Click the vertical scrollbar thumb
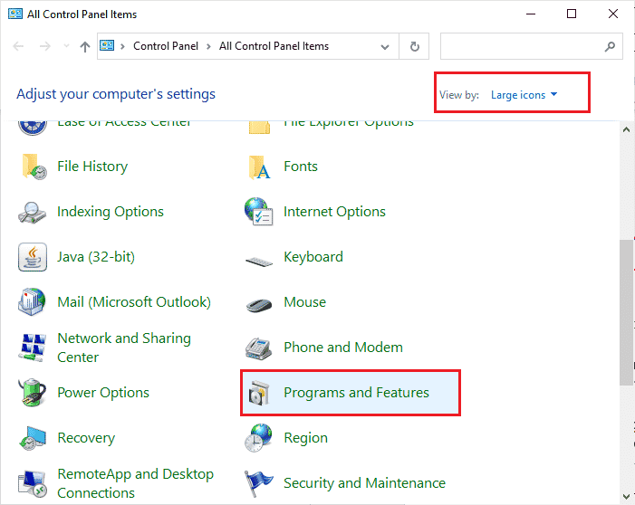This screenshot has width=635, height=505. (x=627, y=312)
